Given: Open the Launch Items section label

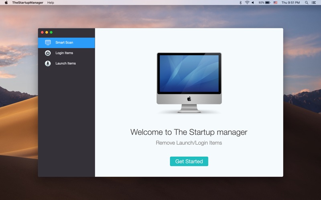Looking at the screenshot, I should tap(65, 63).
